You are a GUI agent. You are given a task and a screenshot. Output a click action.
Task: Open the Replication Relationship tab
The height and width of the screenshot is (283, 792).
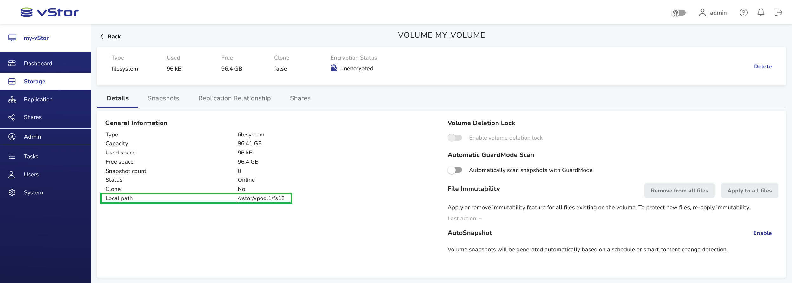coord(234,98)
